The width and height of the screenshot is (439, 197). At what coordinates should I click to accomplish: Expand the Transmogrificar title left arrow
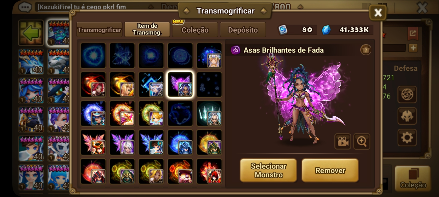coord(187,11)
